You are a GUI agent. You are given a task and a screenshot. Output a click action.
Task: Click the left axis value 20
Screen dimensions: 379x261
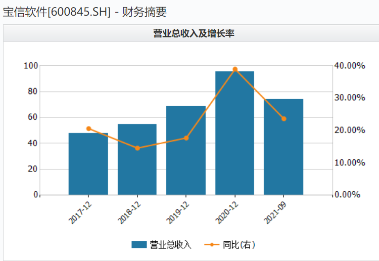[x=33, y=169]
